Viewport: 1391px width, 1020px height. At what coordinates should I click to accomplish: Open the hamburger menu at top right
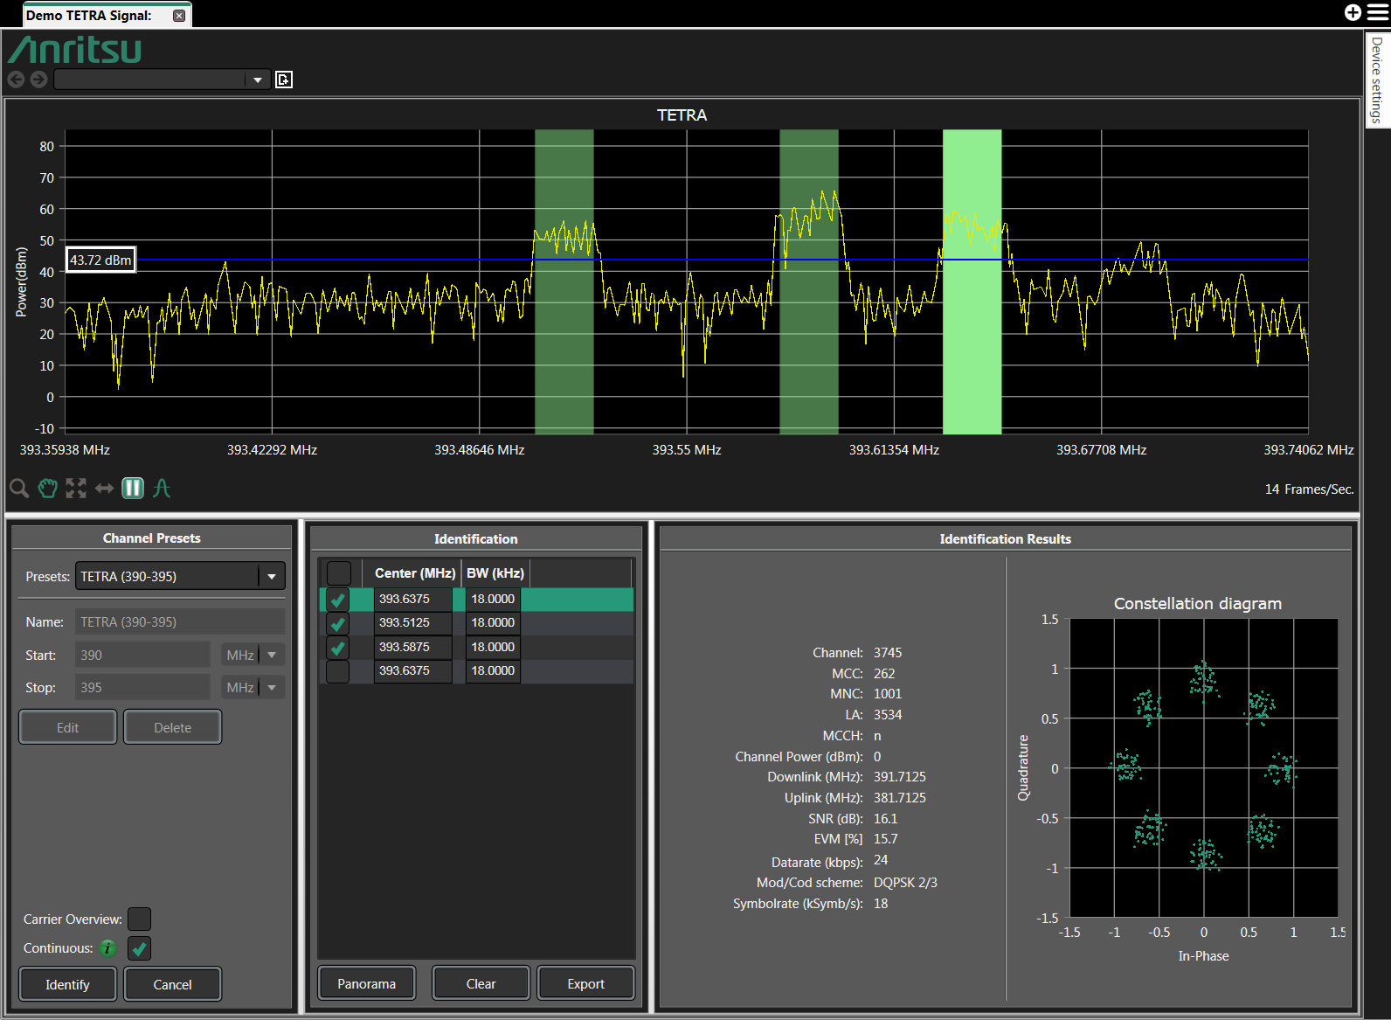pos(1377,12)
